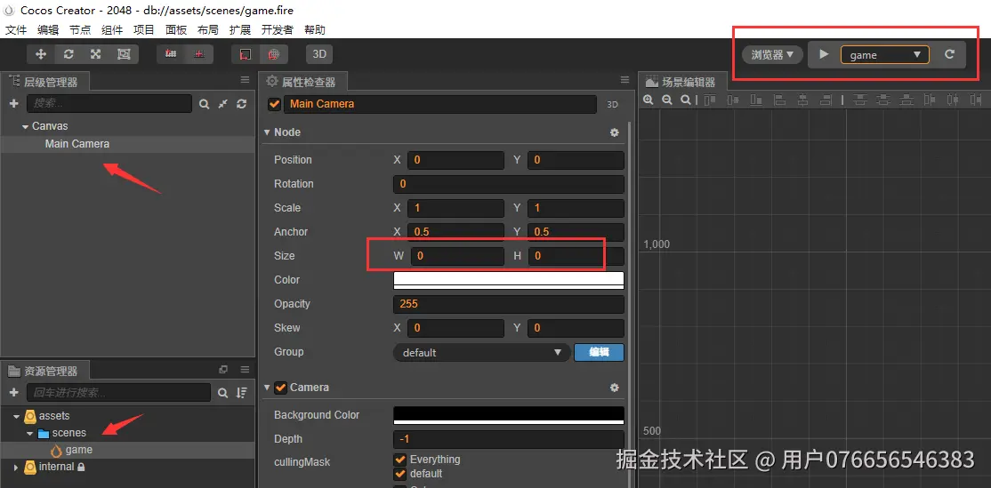This screenshot has height=488, width=991.
Task: Collapse all nodes icon in hierarchy panel
Action: [222, 104]
